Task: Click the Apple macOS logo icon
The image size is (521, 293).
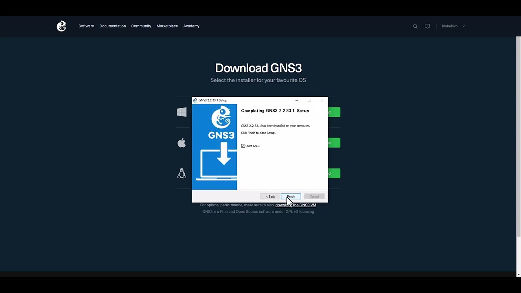Action: point(182,143)
